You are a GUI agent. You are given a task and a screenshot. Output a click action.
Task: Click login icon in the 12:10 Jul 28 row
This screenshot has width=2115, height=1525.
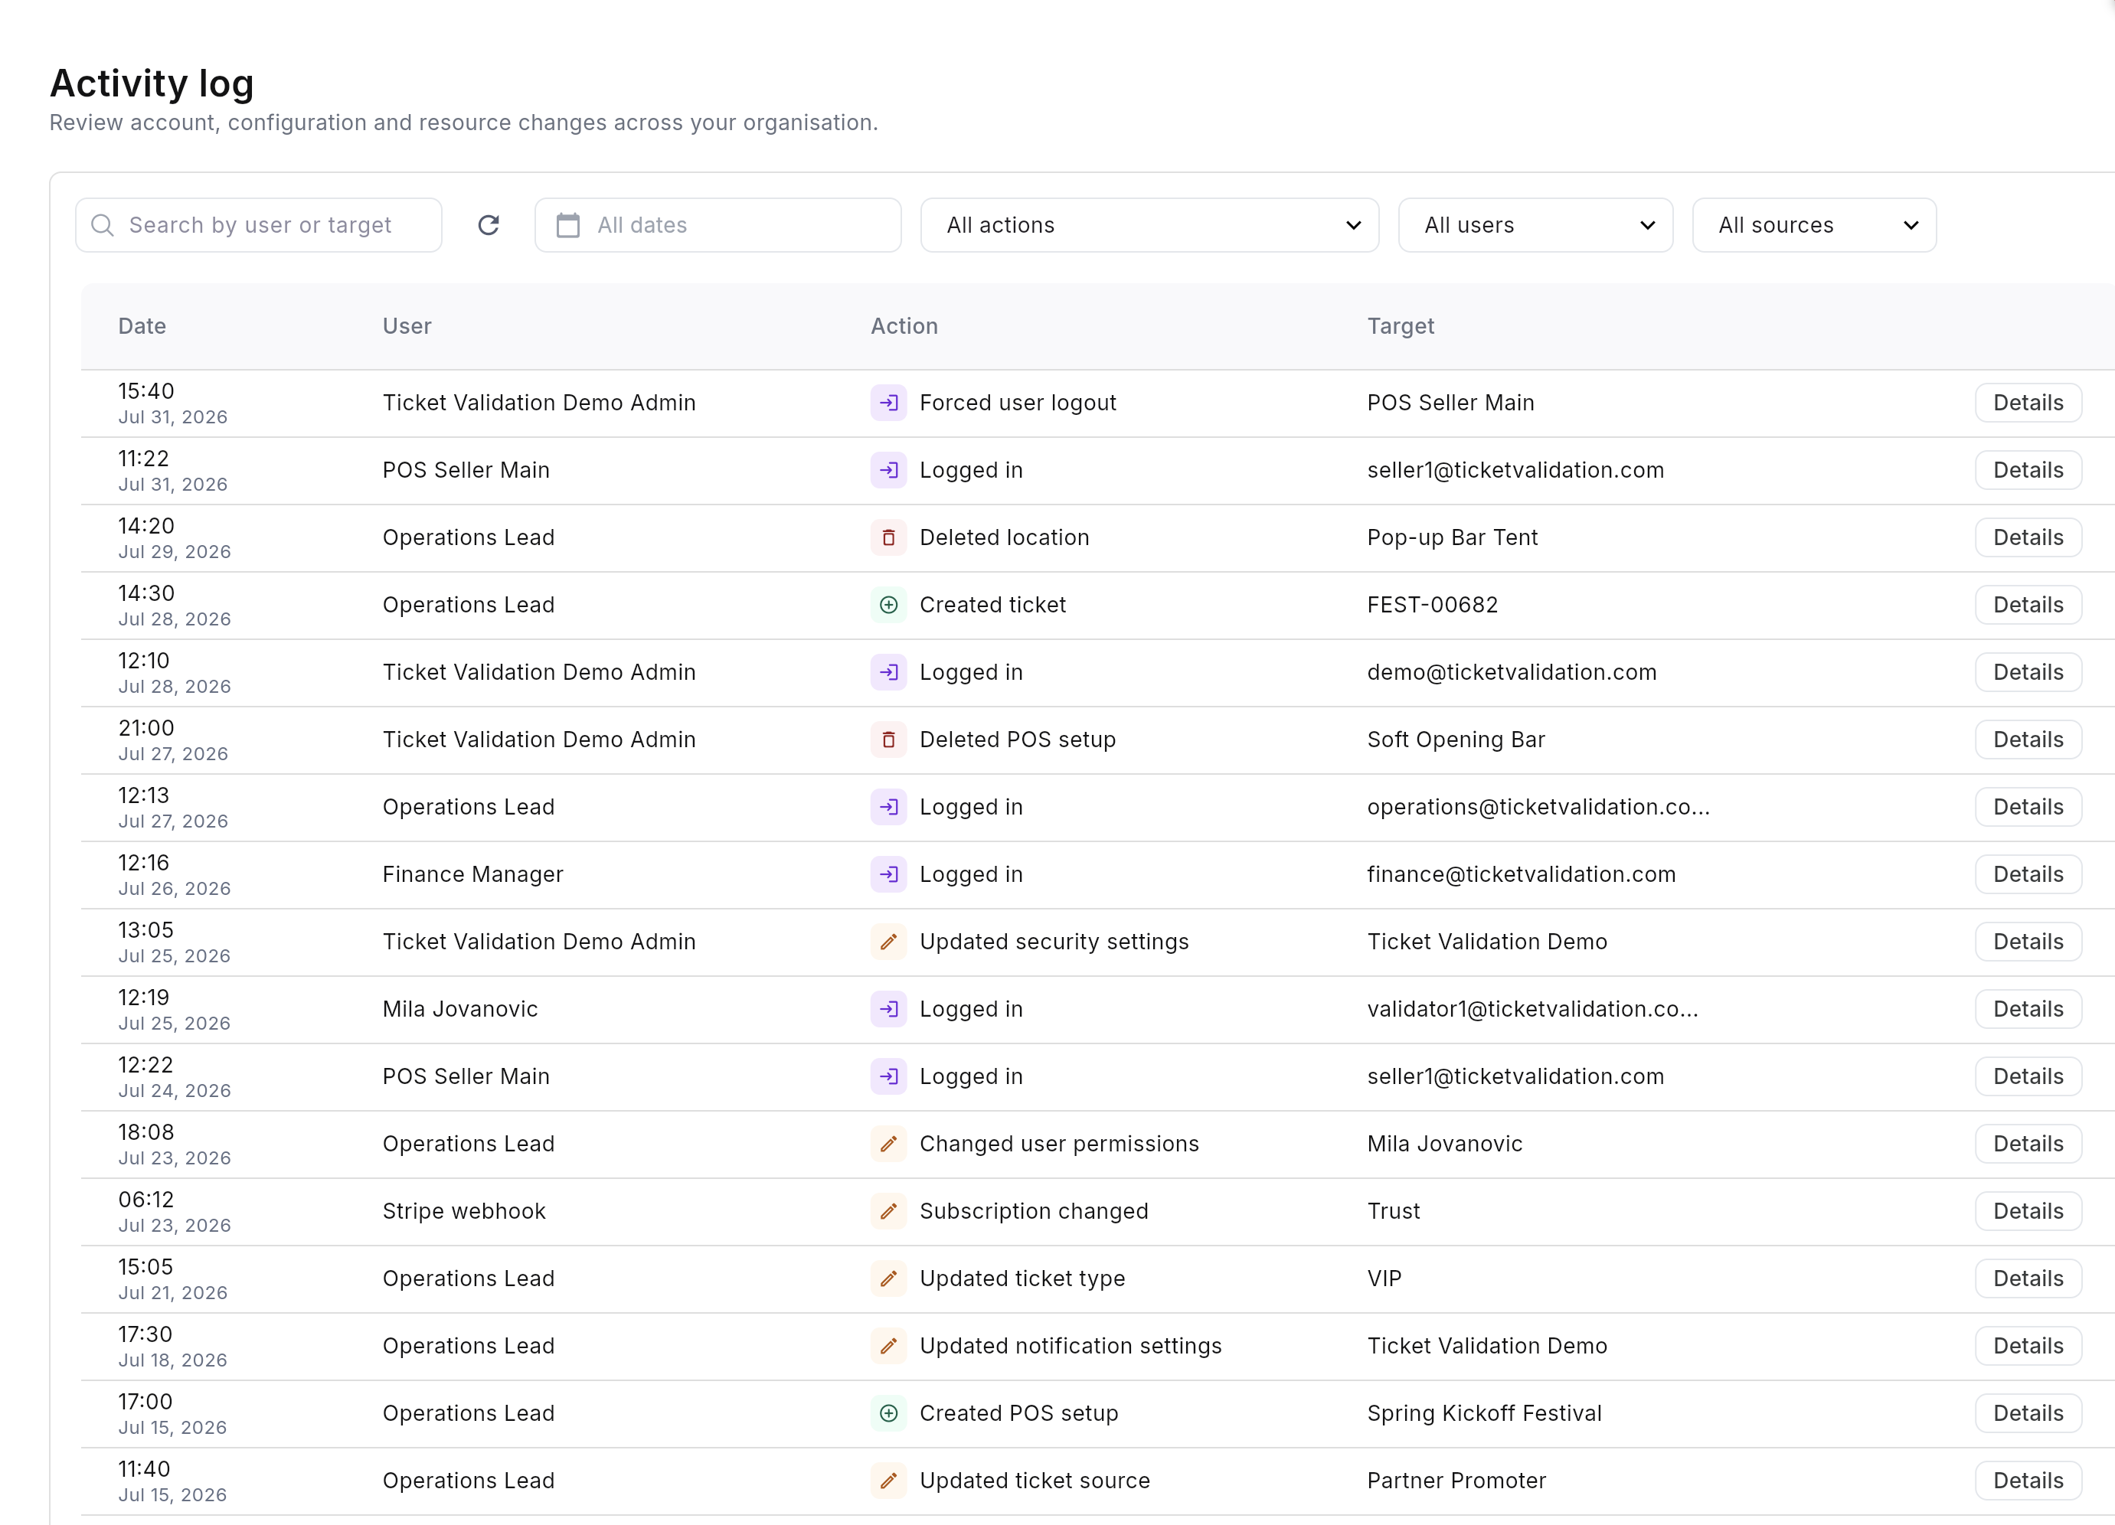coord(889,672)
